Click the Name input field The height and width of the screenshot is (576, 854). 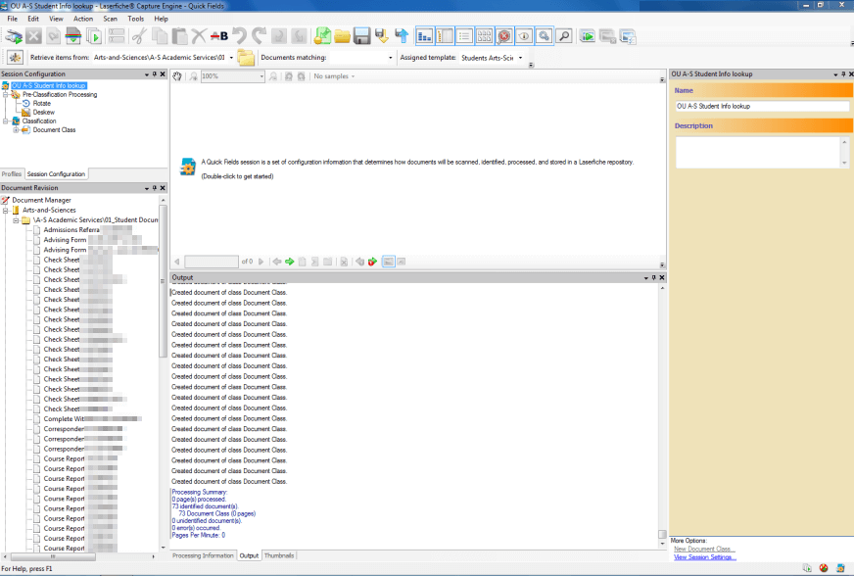pyautogui.click(x=761, y=106)
